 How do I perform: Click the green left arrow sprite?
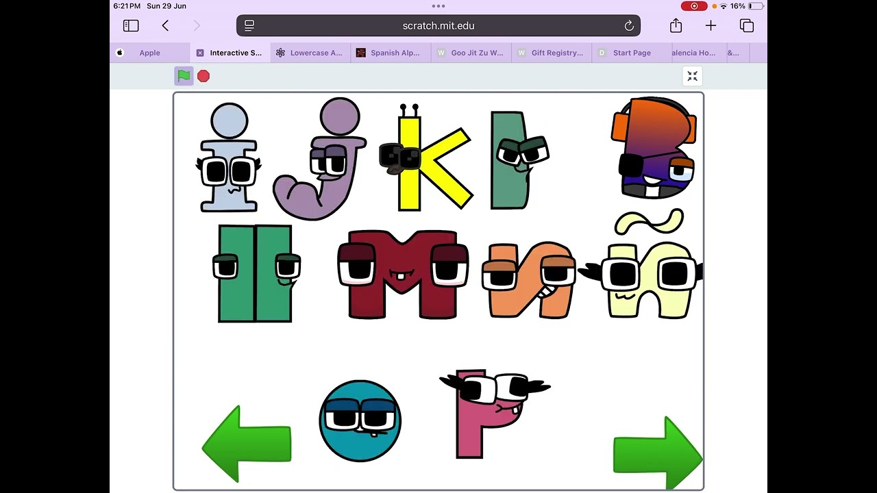click(x=247, y=444)
